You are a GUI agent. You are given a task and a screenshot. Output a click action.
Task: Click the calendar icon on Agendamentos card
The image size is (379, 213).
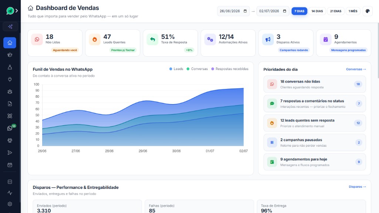(x=326, y=40)
